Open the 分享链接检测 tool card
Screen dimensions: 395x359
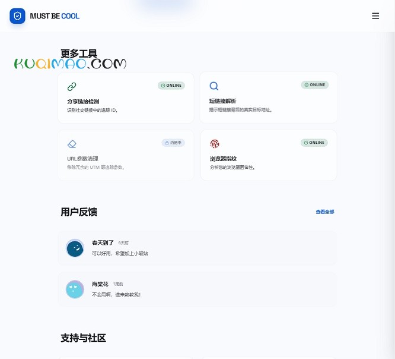[126, 98]
